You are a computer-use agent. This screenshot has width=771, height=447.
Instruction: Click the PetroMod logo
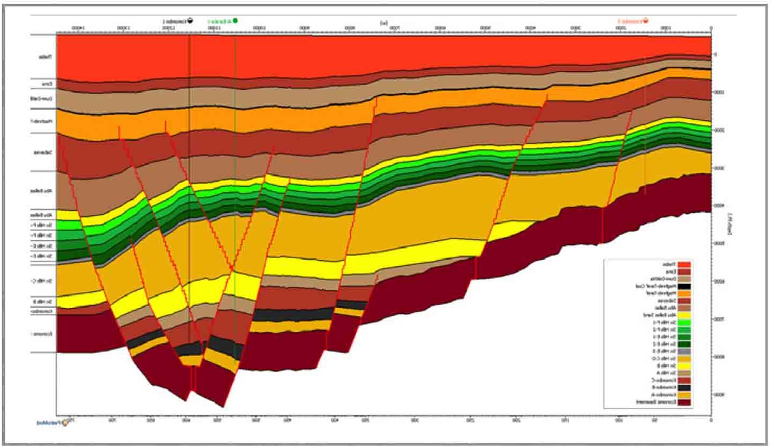51,422
